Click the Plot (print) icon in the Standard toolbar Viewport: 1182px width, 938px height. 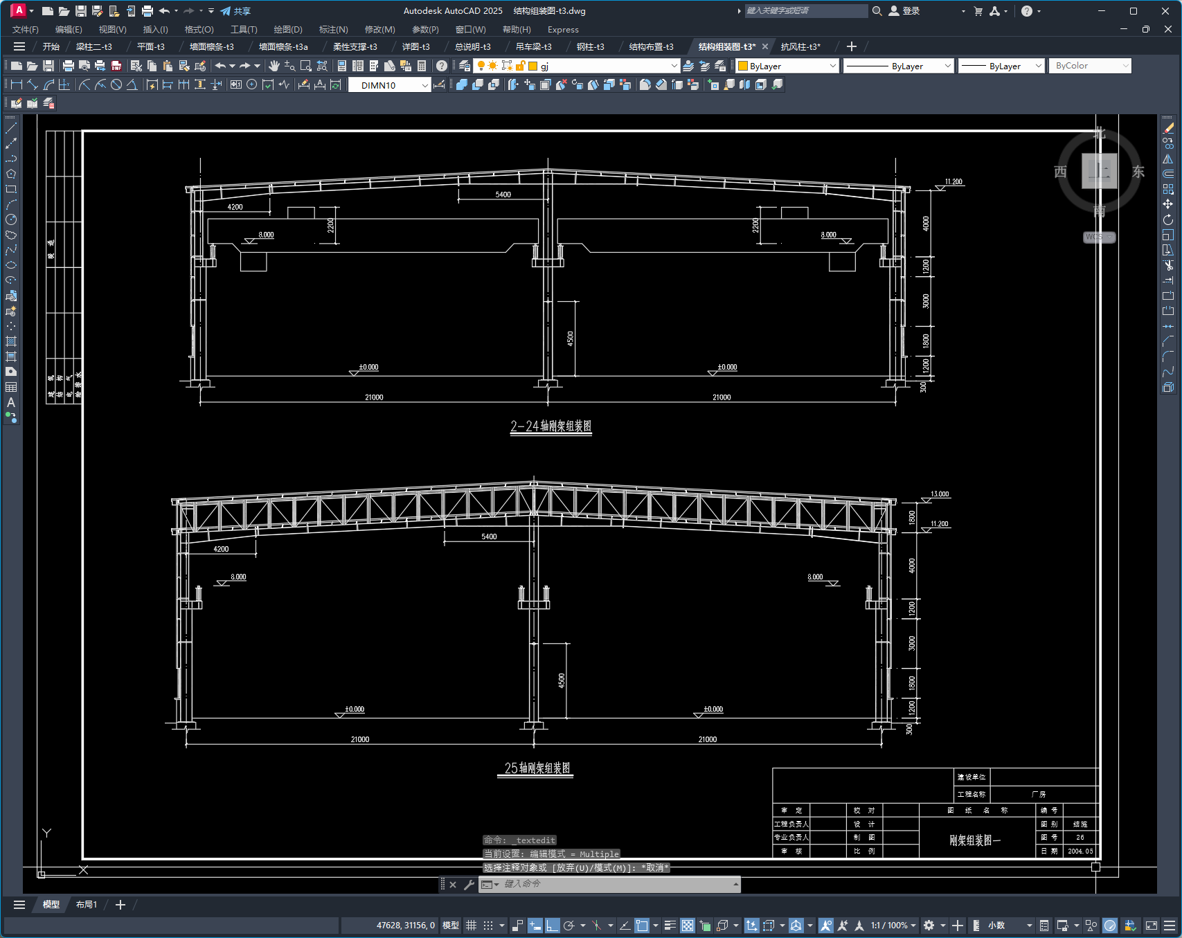click(x=68, y=66)
